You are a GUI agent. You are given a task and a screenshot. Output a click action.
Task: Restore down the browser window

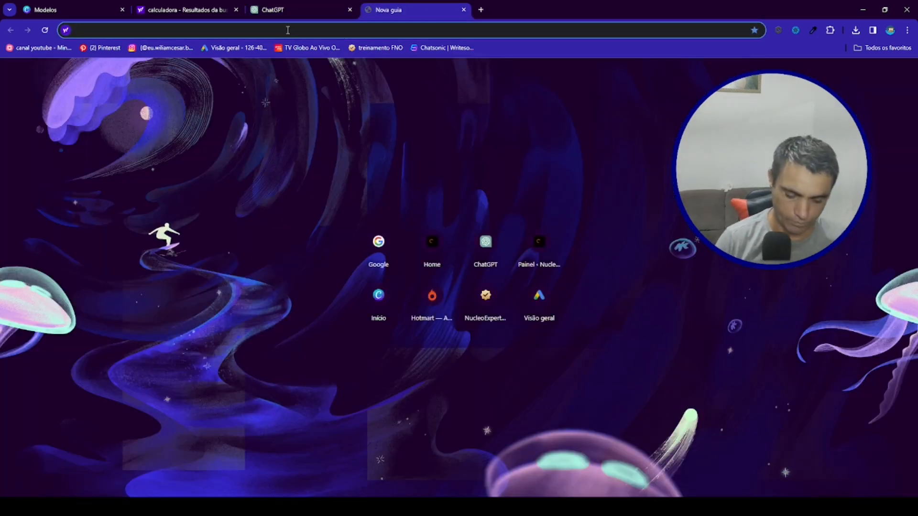[885, 10]
